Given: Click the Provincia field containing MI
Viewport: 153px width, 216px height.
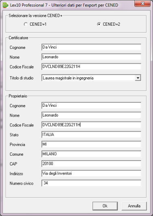Looking at the screenshot, I should coord(91,144).
